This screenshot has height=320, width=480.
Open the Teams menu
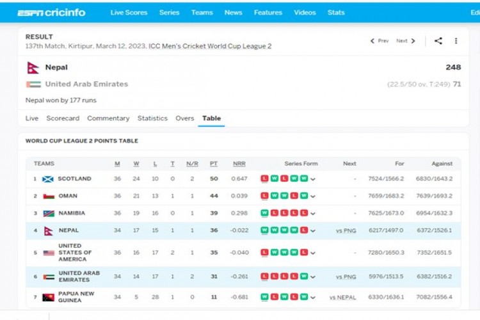tap(202, 13)
